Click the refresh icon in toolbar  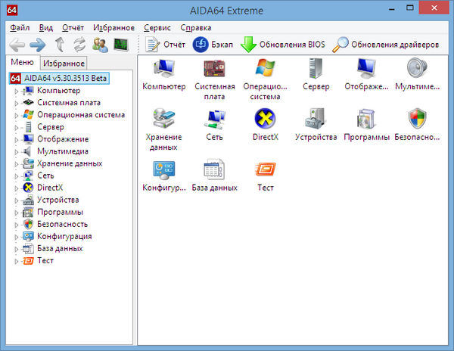click(x=79, y=45)
